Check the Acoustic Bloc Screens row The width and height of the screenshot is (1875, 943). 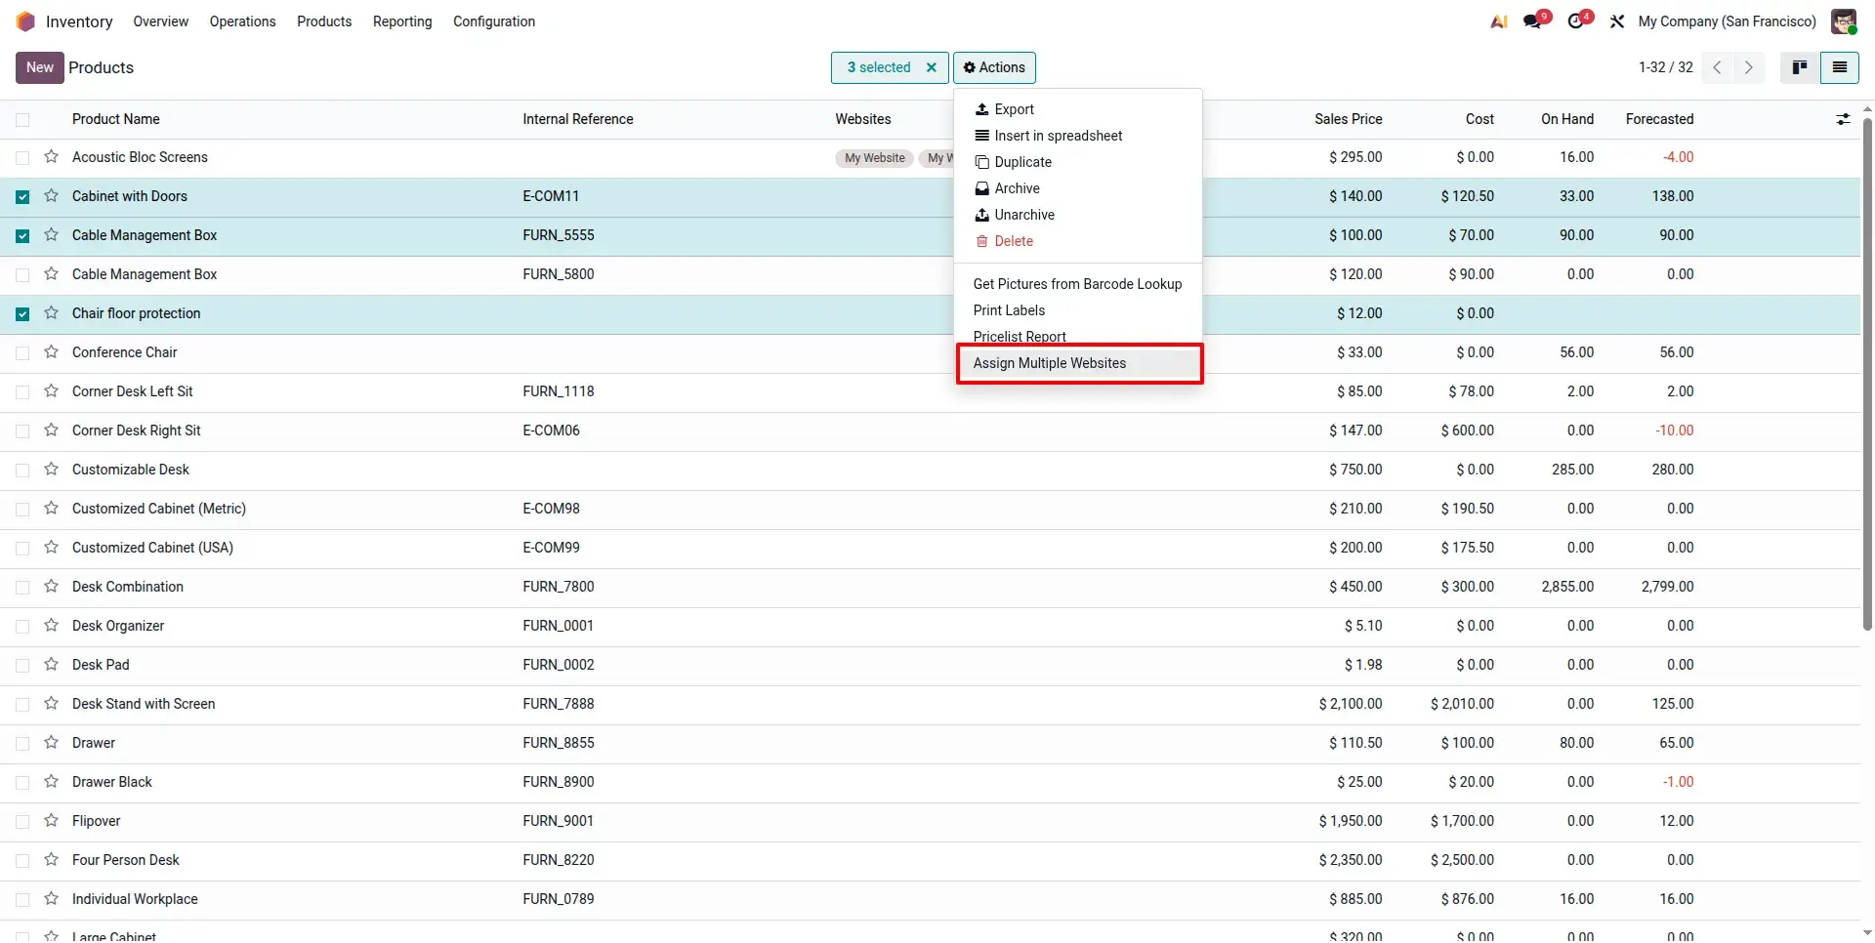(22, 158)
